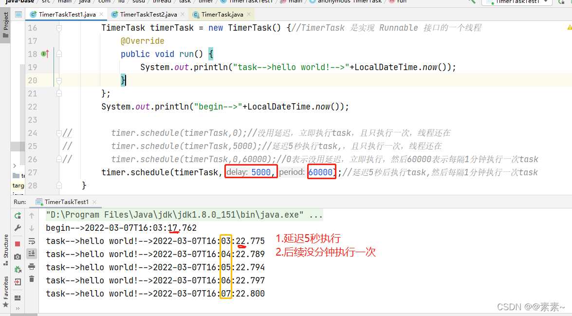Rerun the TimerTaskTest1 configuration
The height and width of the screenshot is (316, 572).
pos(18,215)
